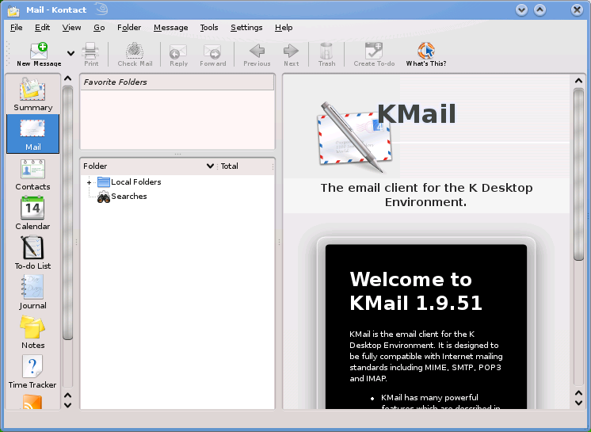The height and width of the screenshot is (432, 591).
Task: Open the Time Tracker component
Action: pos(32,372)
